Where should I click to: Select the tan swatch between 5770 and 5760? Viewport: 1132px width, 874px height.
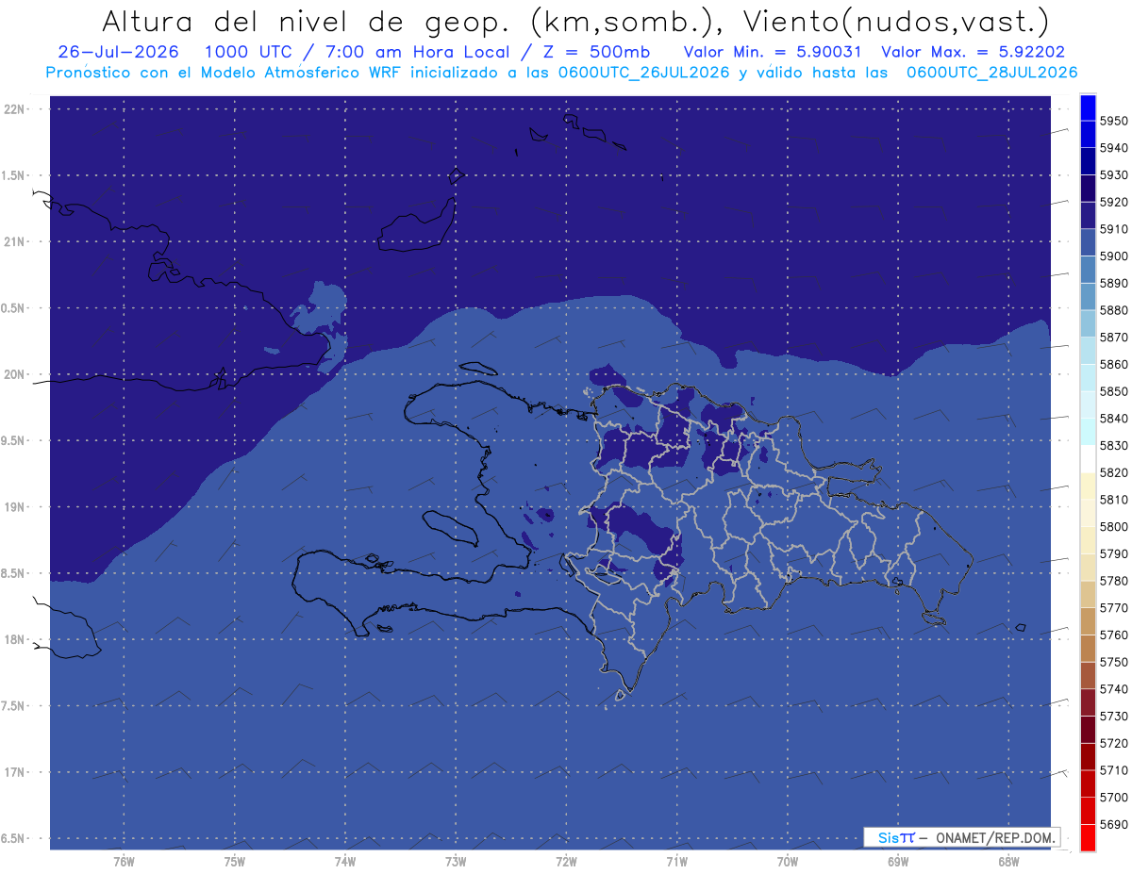coord(1088,622)
